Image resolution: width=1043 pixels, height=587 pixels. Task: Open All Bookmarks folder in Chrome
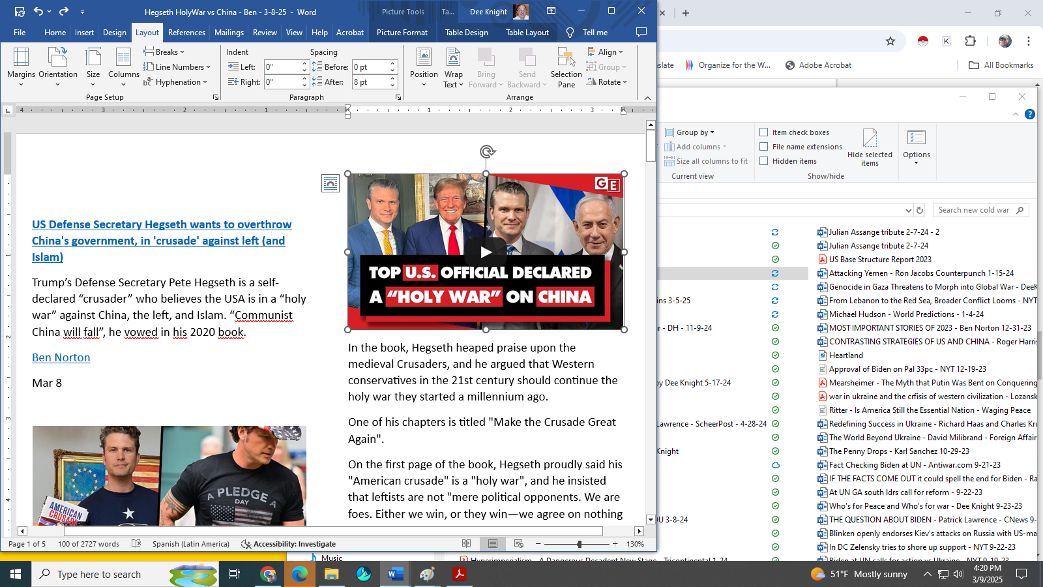pyautogui.click(x=1001, y=65)
